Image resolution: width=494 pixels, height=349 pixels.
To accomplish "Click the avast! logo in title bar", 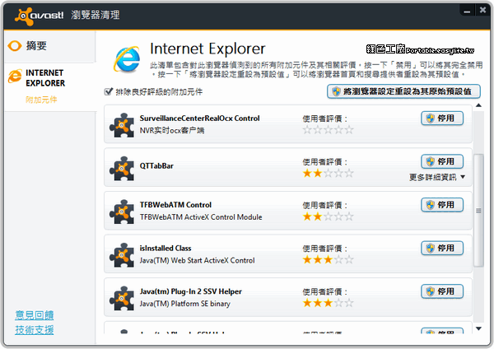I will [x=39, y=16].
